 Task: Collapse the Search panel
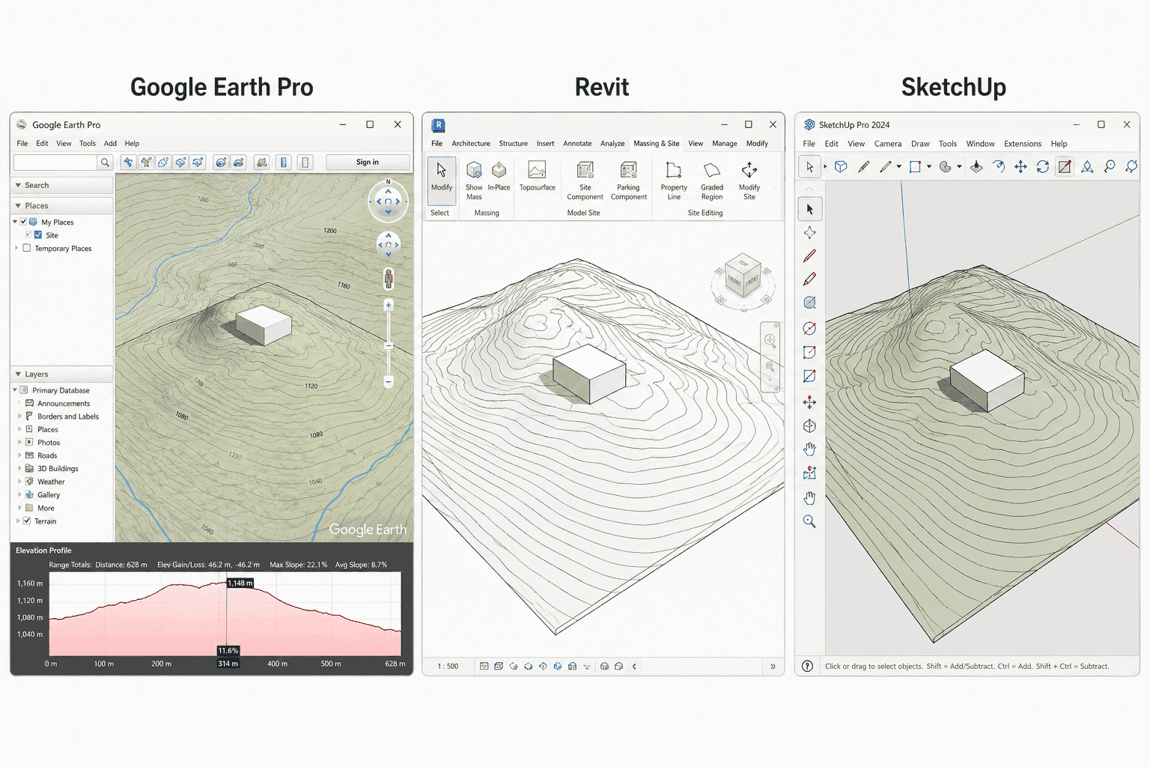pos(18,185)
